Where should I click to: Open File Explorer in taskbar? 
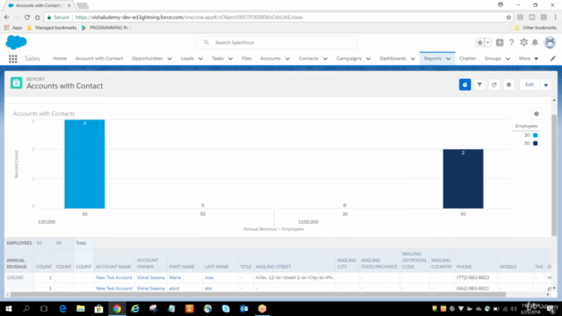click(x=81, y=308)
